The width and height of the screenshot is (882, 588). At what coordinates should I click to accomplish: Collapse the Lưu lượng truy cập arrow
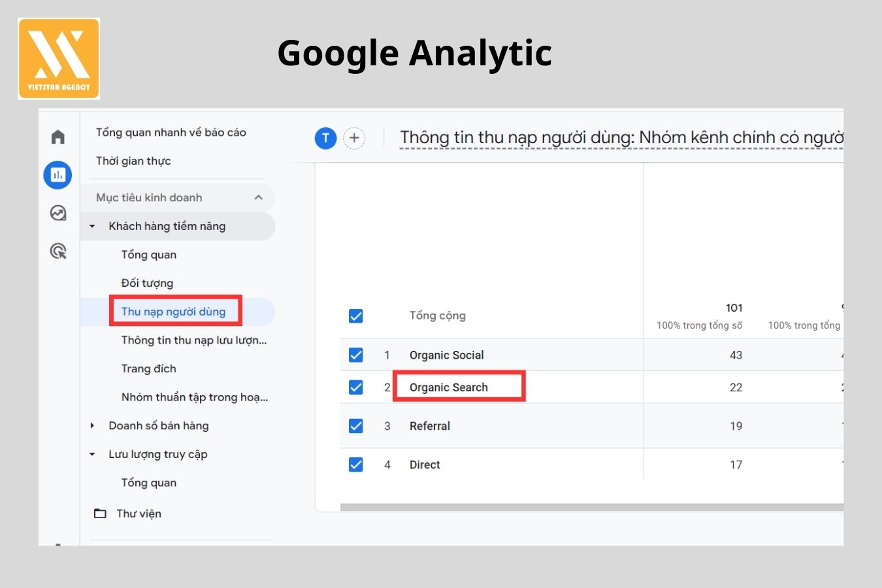point(92,454)
